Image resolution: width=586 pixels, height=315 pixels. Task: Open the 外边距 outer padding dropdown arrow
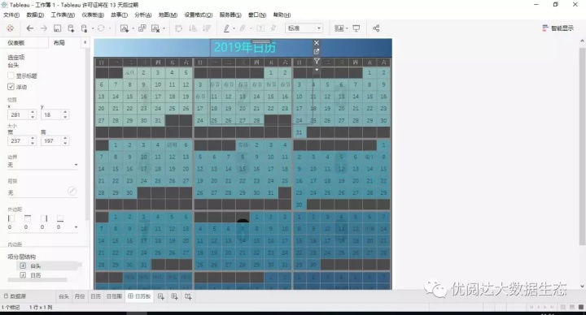point(77,227)
